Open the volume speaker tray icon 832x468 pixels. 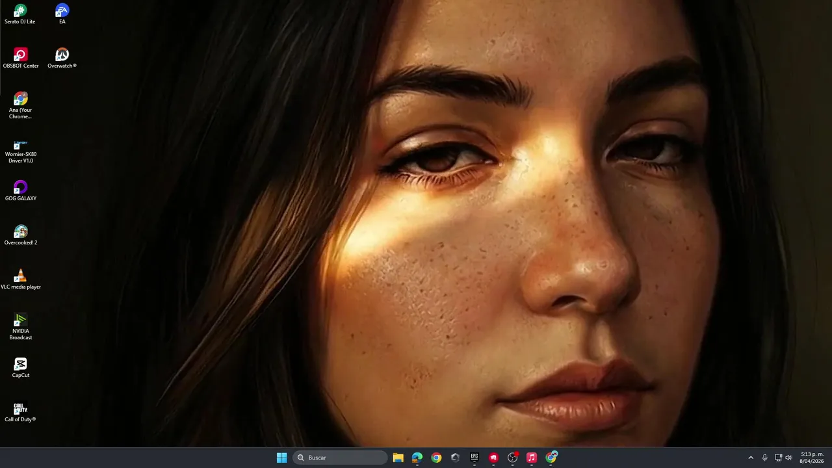(788, 458)
